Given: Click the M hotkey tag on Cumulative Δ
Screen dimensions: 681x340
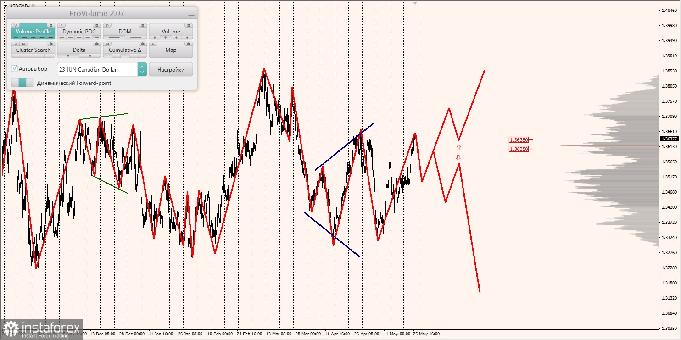Looking at the screenshot, I should (107, 44).
